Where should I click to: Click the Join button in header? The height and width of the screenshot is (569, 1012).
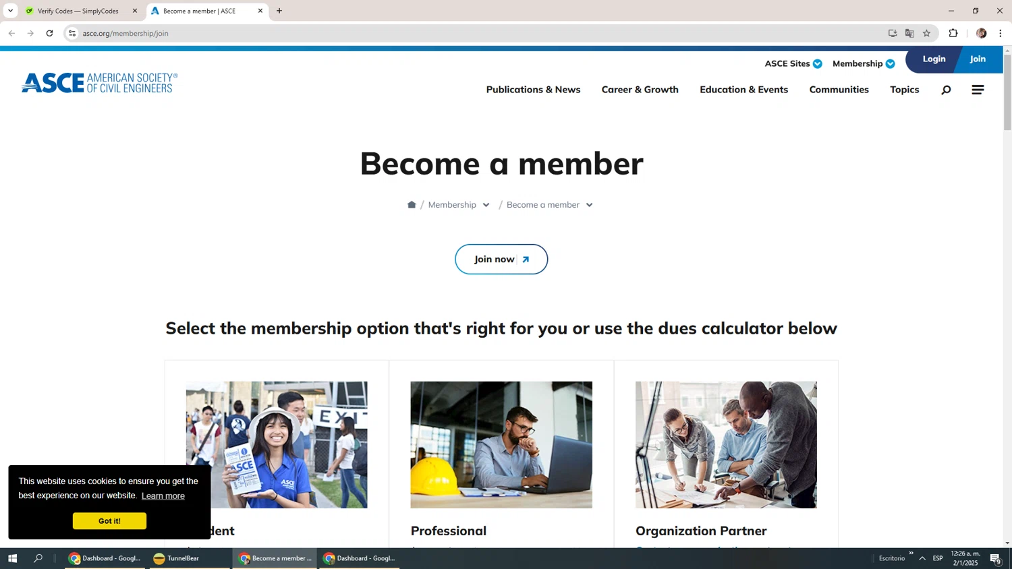[978, 59]
